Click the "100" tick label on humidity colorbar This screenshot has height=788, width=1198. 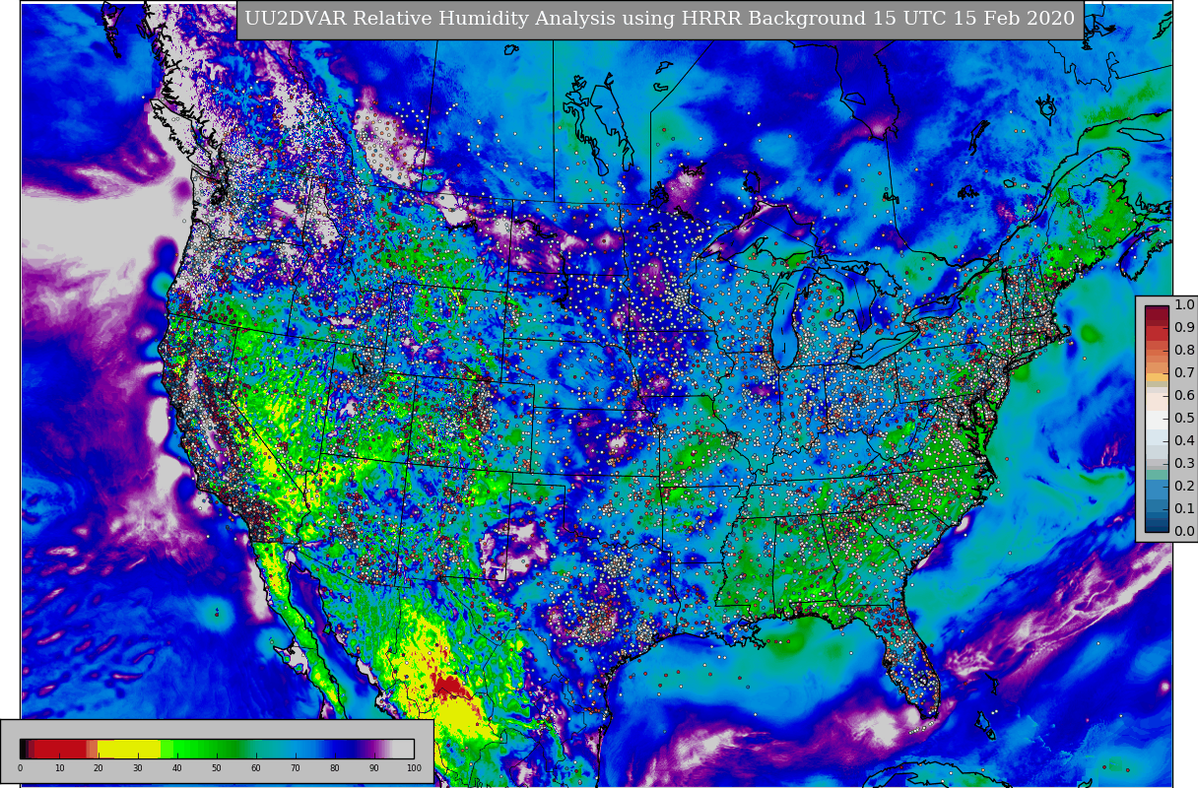[414, 768]
